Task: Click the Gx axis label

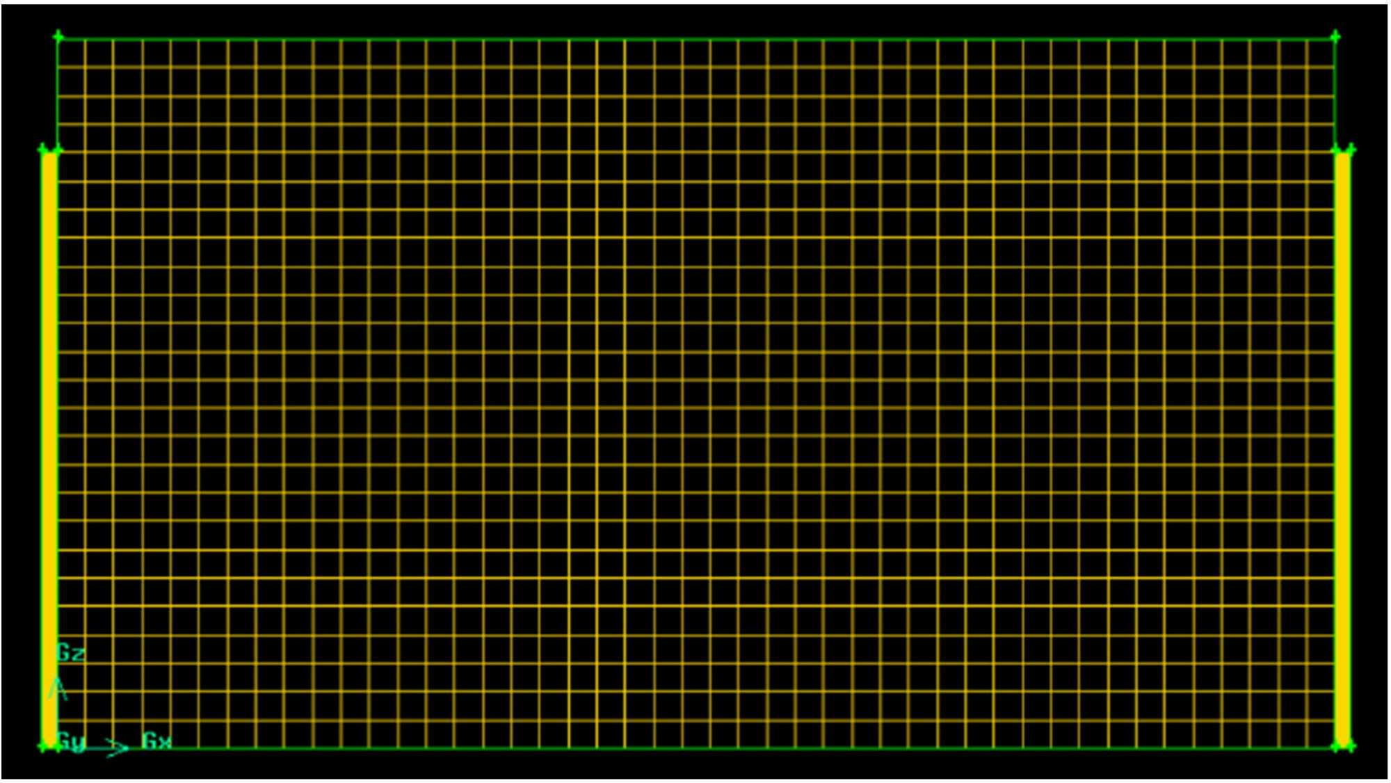Action: pyautogui.click(x=156, y=741)
